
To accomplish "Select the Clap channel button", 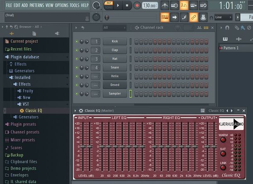I will (115, 50).
